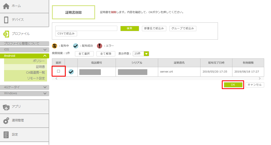Click the table's right scroll arrow
271x145 pixels.
260,78
